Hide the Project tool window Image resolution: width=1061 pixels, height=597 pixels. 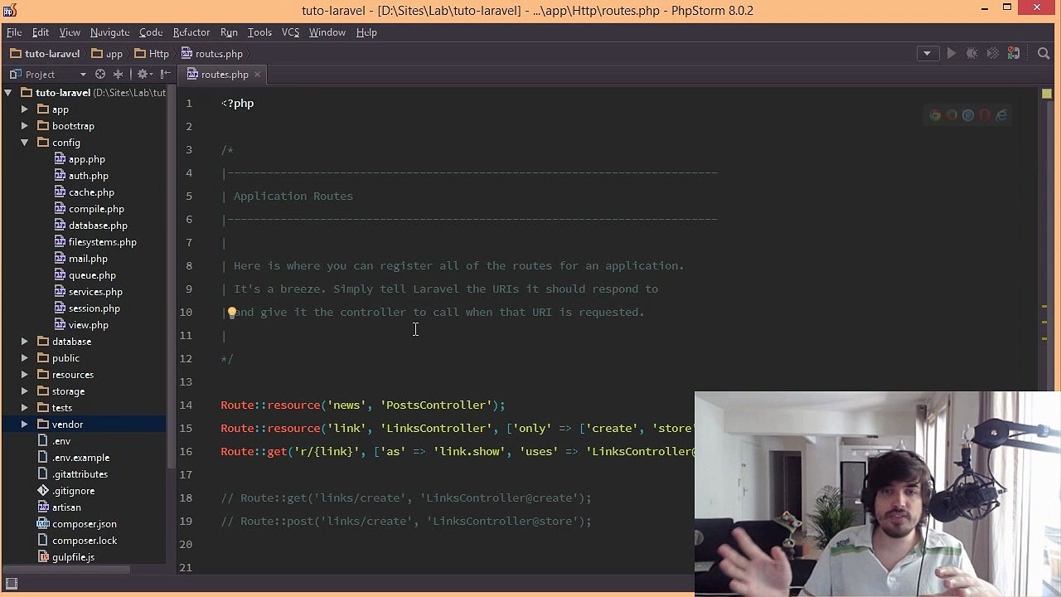tap(165, 74)
